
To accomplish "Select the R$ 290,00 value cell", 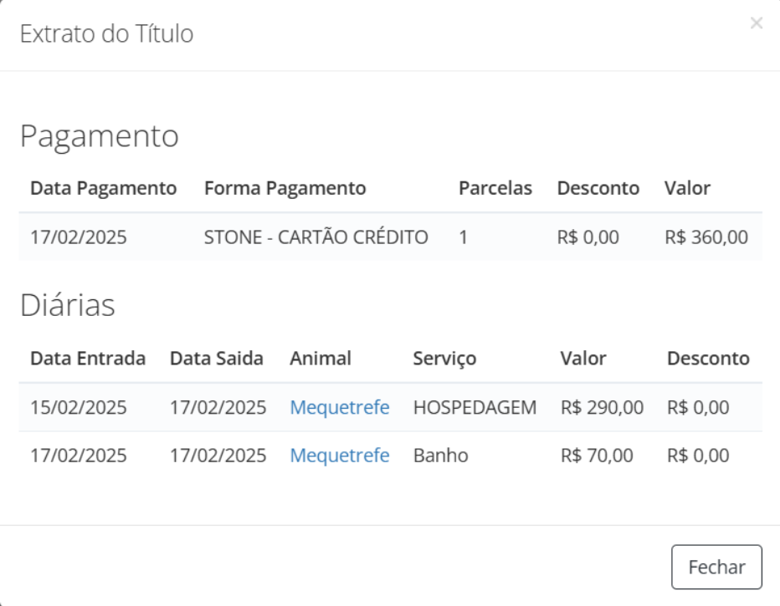I will (x=602, y=407).
